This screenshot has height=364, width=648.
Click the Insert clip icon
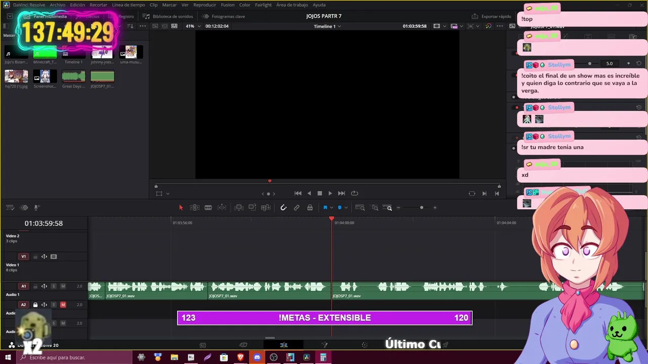coord(239,208)
